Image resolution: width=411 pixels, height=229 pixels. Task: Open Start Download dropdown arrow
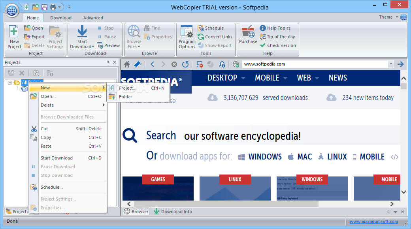(93, 47)
